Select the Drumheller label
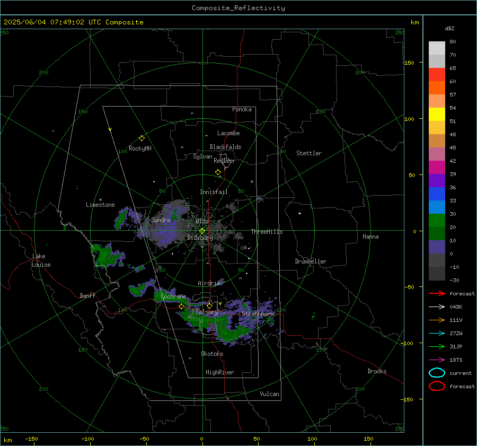Viewport: 477px width, 446px height. (x=311, y=261)
